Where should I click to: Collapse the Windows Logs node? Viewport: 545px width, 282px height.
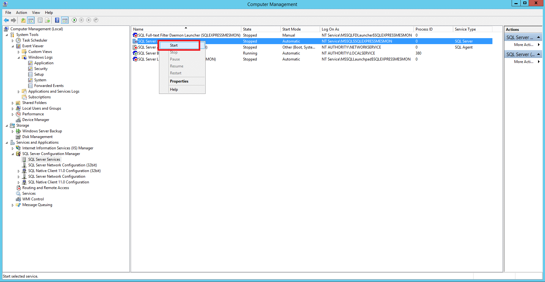(19, 58)
